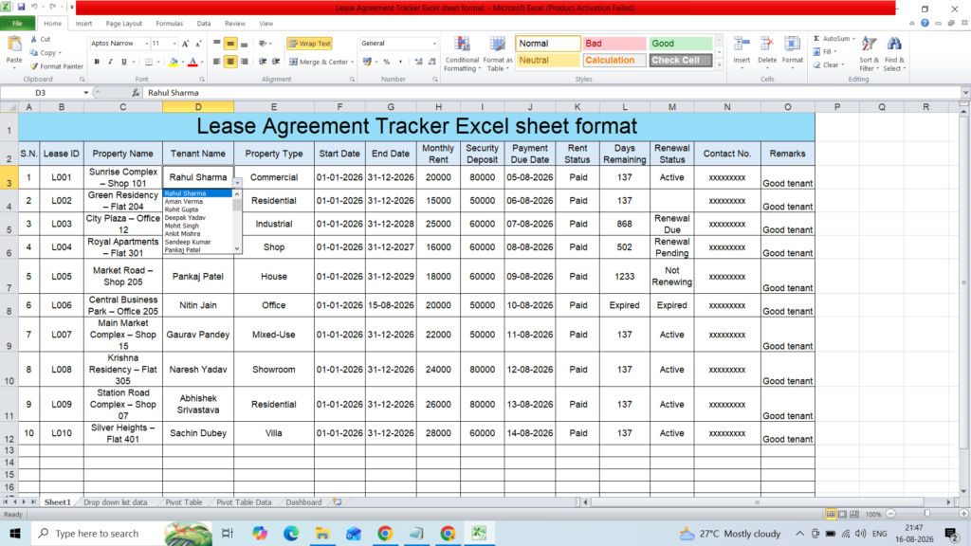Click the Cut scissors icon

pos(34,39)
